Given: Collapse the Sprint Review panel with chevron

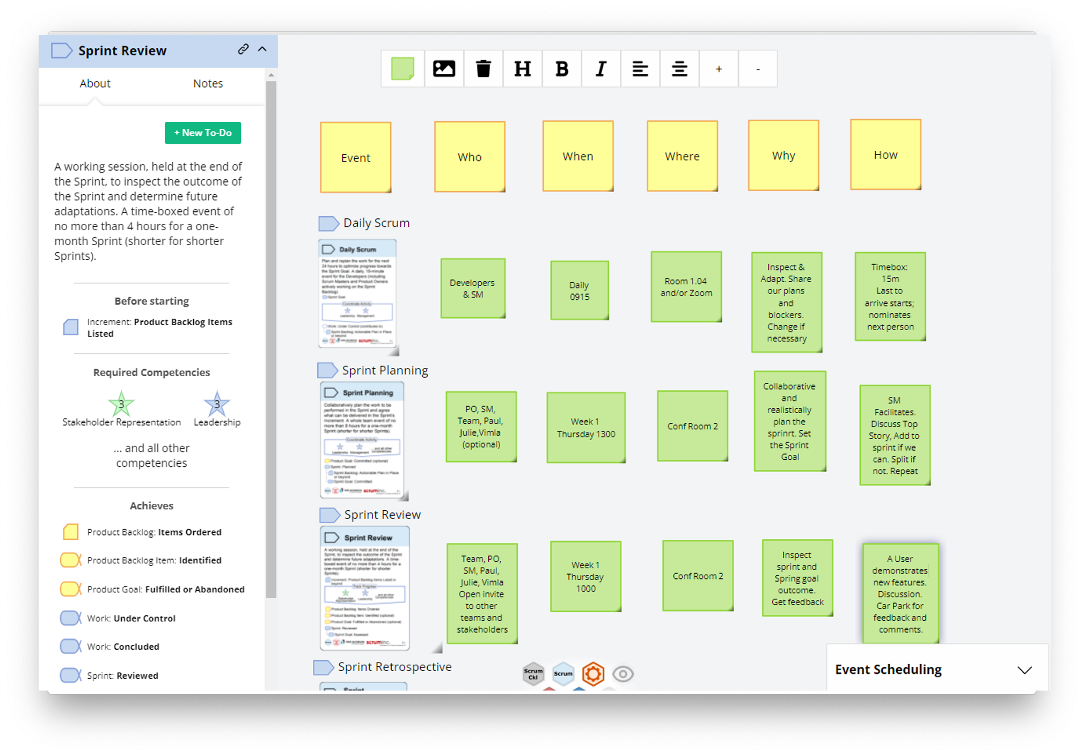Looking at the screenshot, I should (262, 49).
